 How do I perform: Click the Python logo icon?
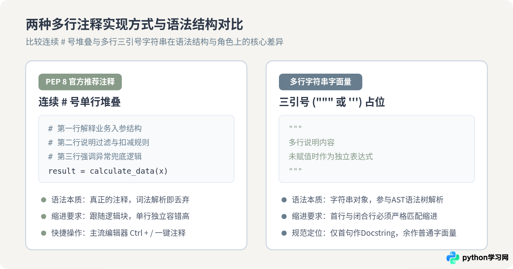click(453, 258)
